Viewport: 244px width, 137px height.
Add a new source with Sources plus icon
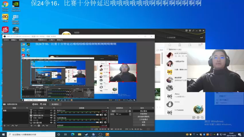click(31, 125)
